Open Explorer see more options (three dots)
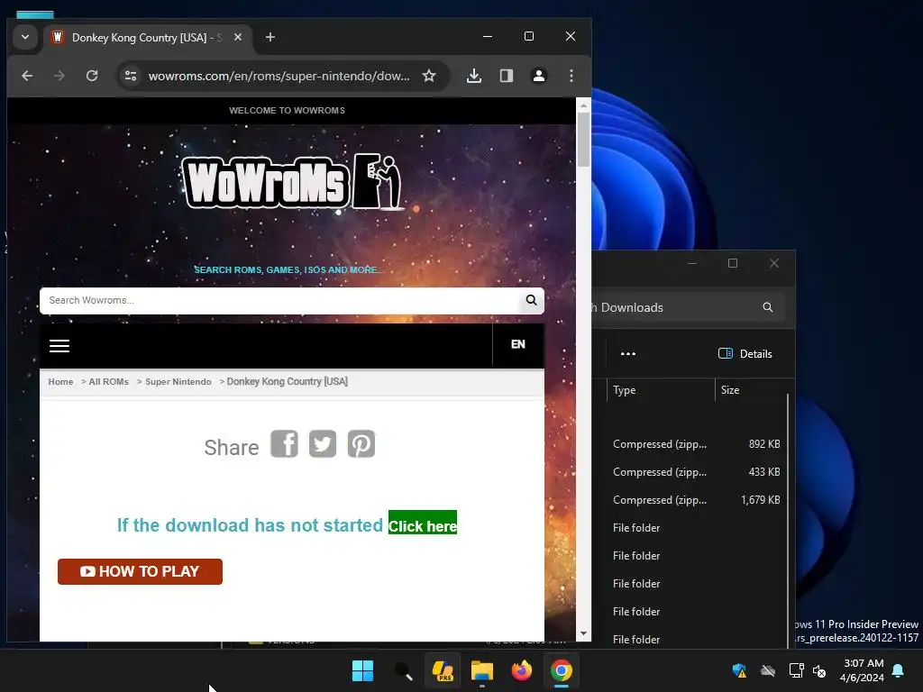 point(628,353)
